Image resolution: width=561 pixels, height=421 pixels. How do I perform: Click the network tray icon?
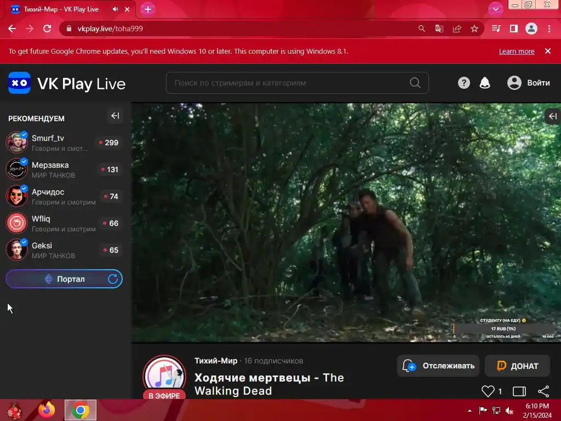[496, 411]
